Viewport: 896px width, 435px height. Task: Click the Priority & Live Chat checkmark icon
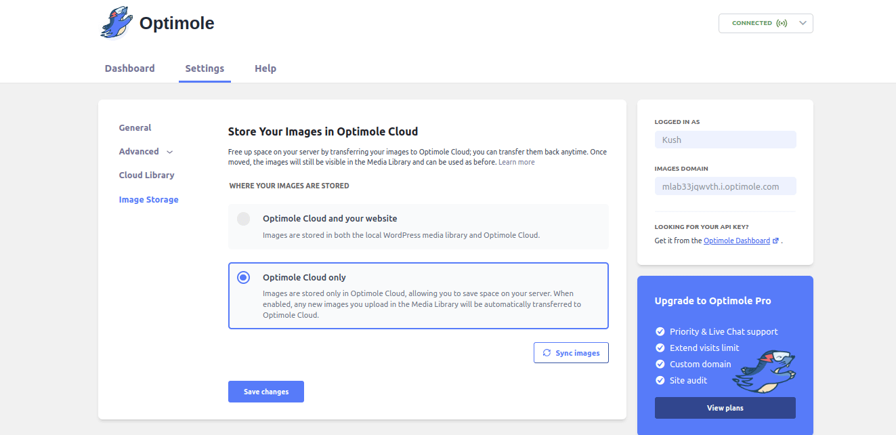[x=660, y=331]
